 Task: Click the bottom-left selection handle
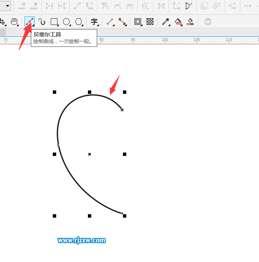coord(55,216)
